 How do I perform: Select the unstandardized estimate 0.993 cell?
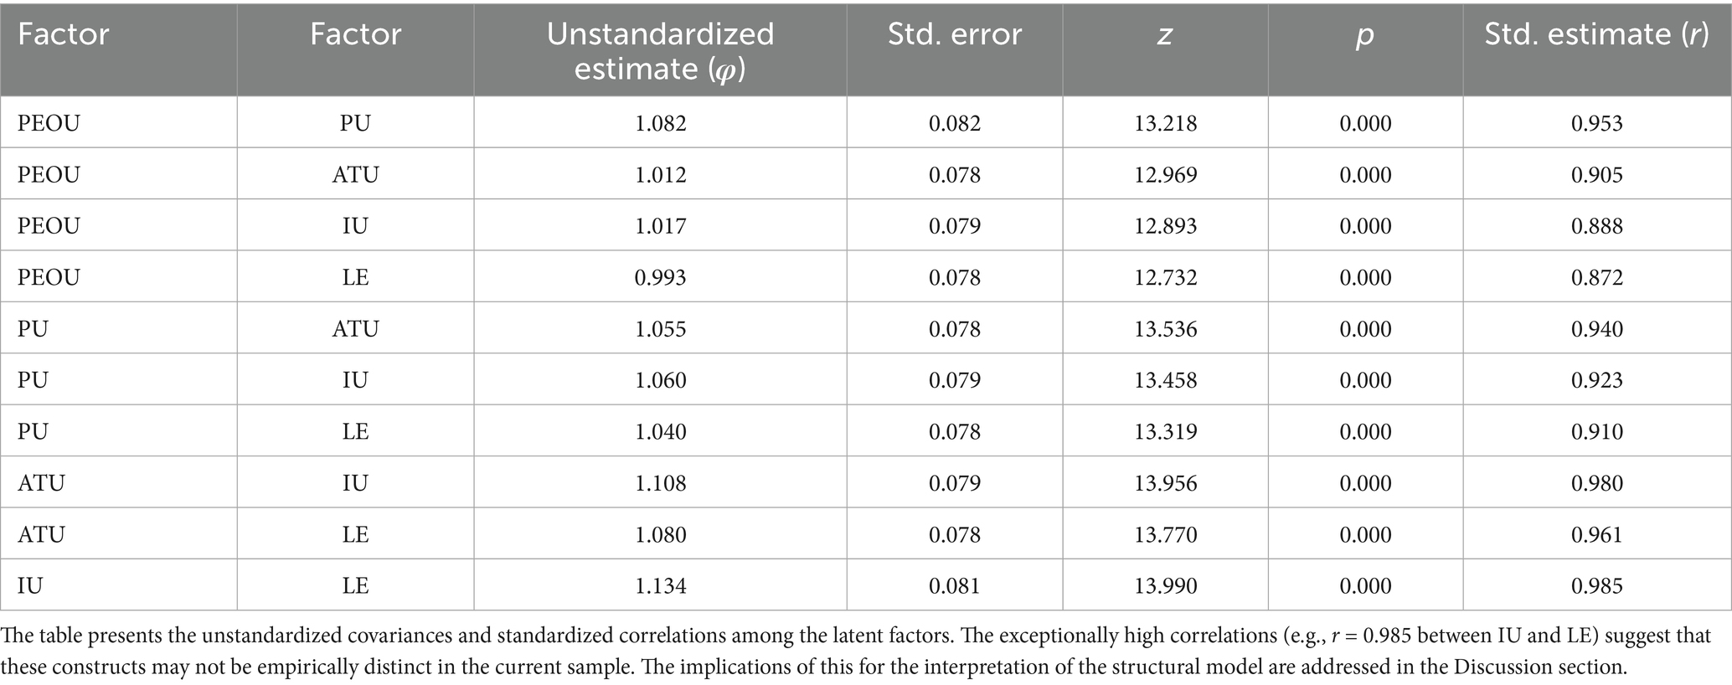[660, 277]
